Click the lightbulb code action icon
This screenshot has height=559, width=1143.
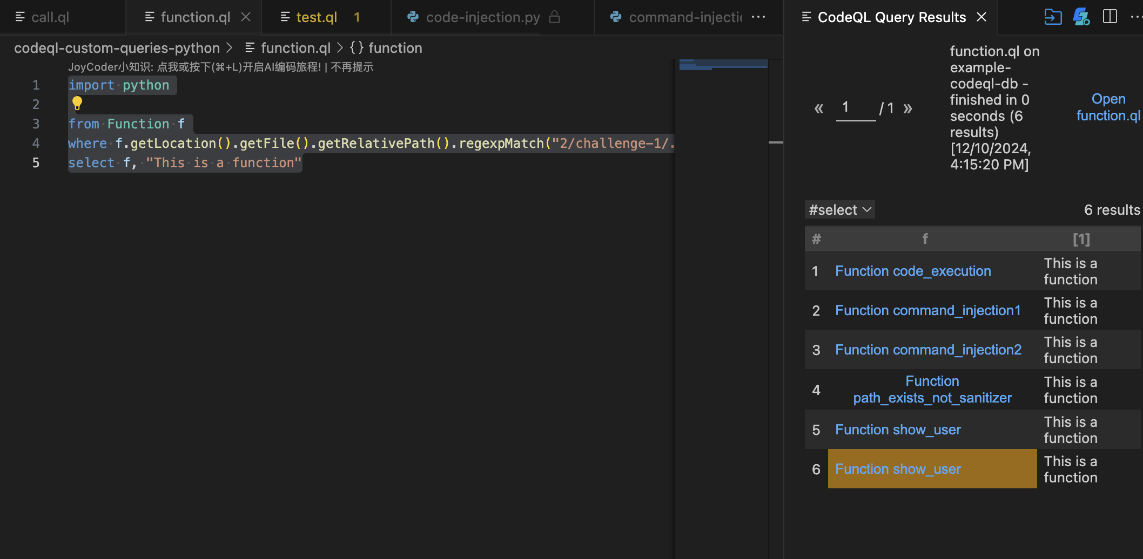tap(77, 103)
